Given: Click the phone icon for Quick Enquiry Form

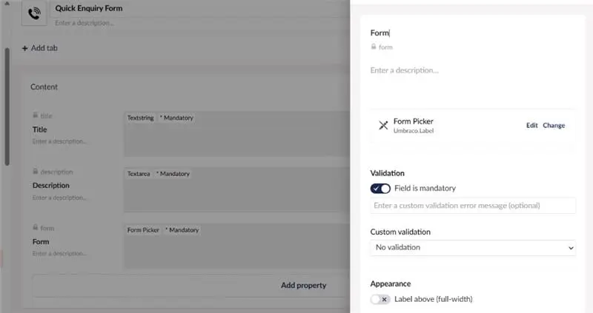Looking at the screenshot, I should [34, 13].
